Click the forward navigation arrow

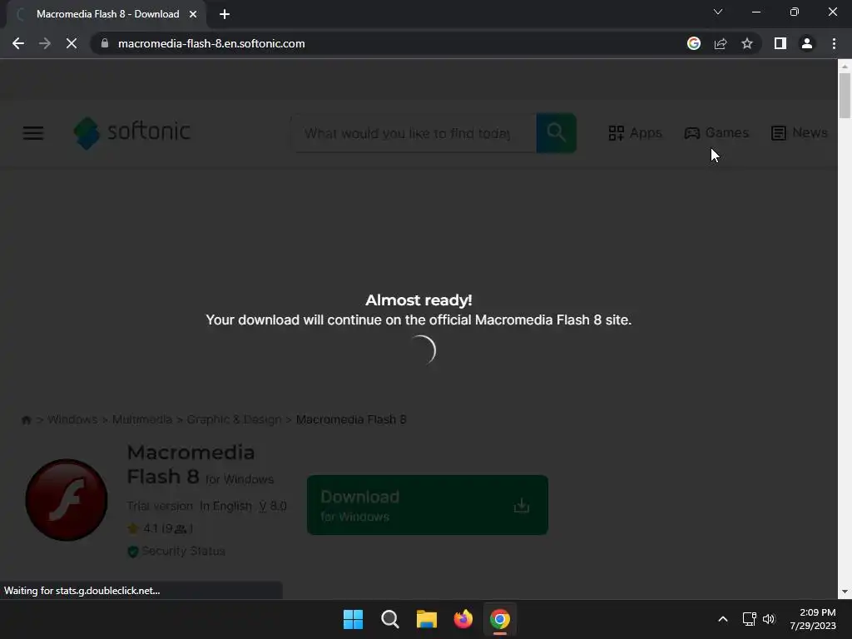[x=45, y=43]
